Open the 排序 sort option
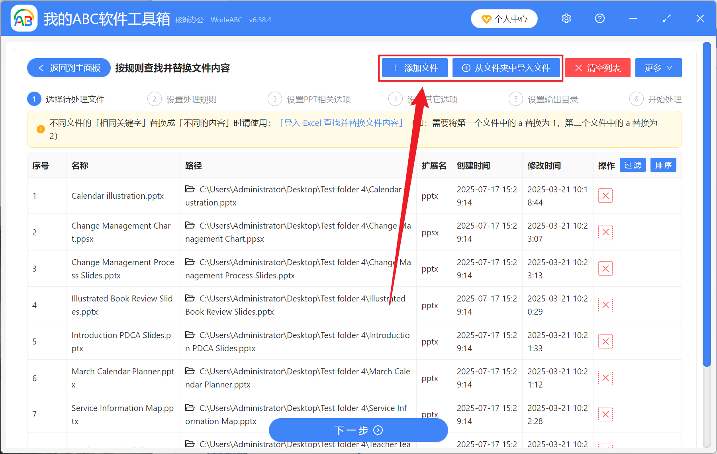Viewport: 717px width, 454px height. [663, 165]
